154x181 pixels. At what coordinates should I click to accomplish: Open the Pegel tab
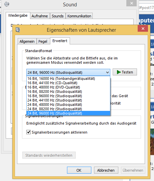tap(43, 41)
